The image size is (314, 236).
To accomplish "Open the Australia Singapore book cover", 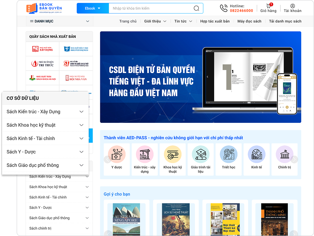I will [126, 219].
